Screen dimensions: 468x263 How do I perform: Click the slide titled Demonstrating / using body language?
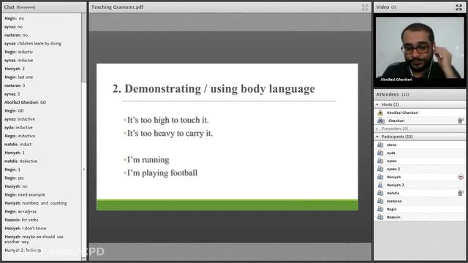point(227,137)
